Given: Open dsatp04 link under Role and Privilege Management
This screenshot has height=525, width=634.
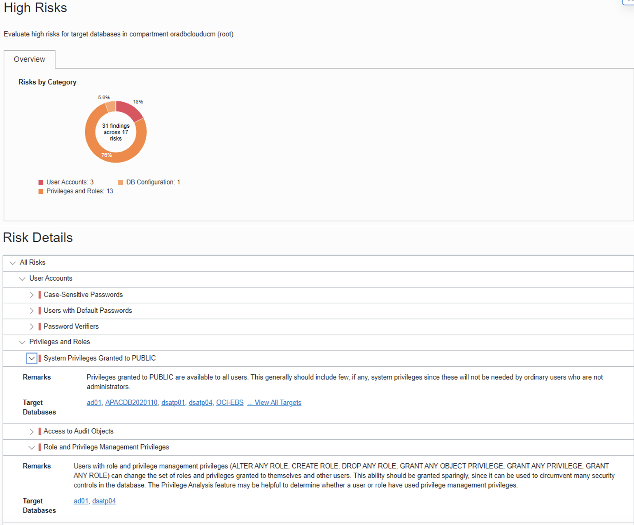Looking at the screenshot, I should tap(104, 501).
